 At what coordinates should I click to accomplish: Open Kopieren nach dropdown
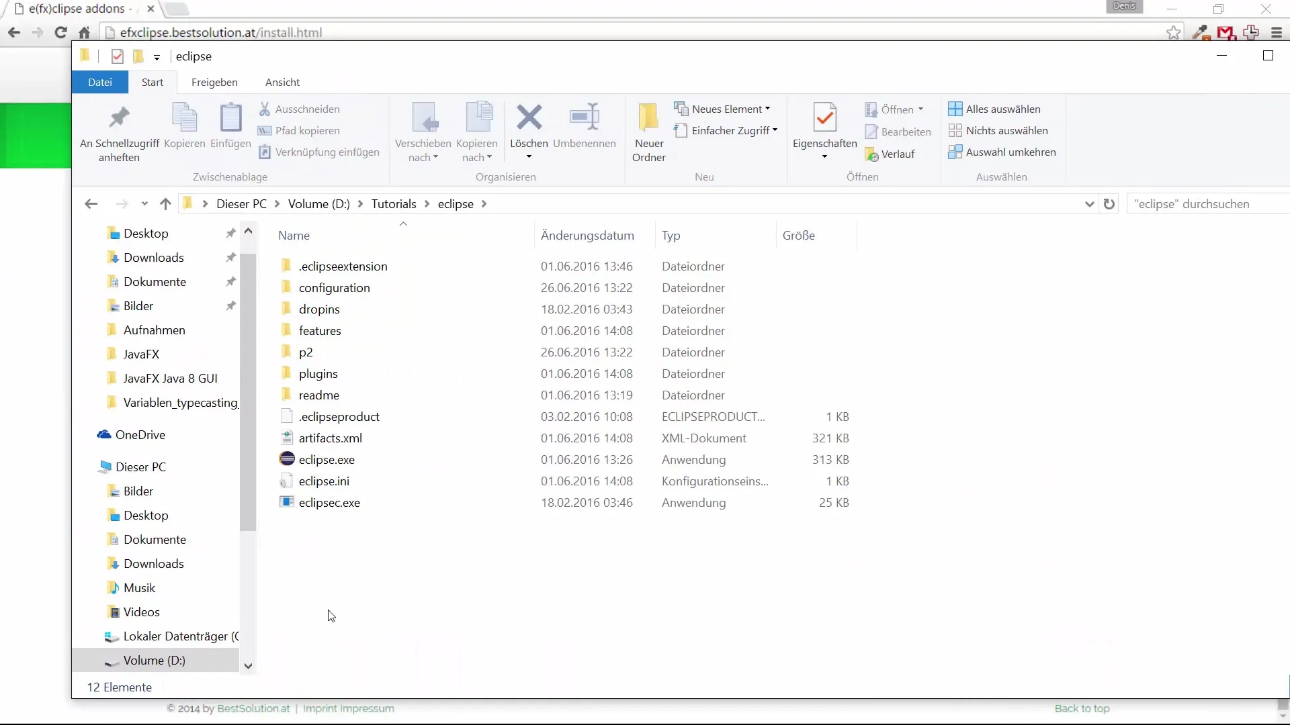pos(476,150)
